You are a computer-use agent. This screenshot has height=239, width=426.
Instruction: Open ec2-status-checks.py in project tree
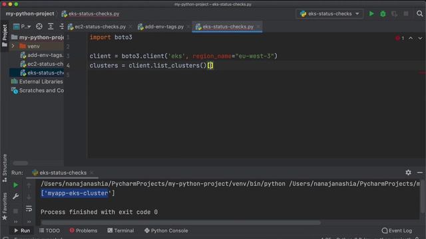pos(41,64)
